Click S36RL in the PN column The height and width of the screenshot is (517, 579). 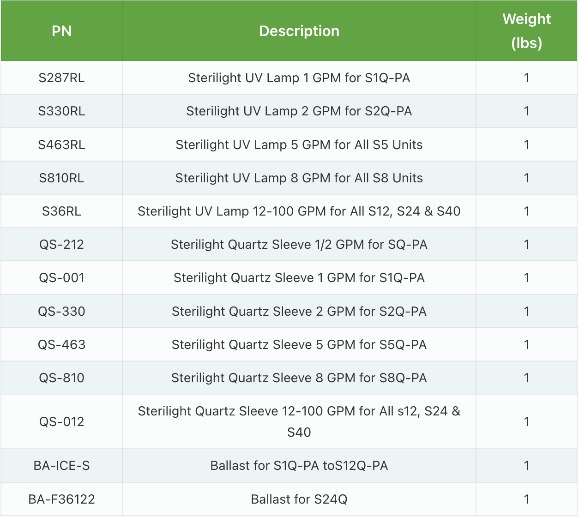[61, 211]
